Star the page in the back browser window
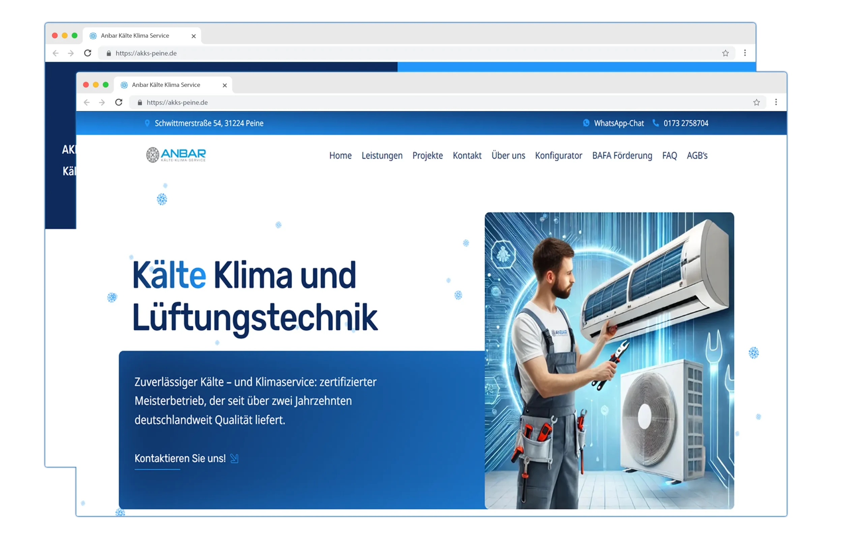The width and height of the screenshot is (863, 533). tap(725, 53)
